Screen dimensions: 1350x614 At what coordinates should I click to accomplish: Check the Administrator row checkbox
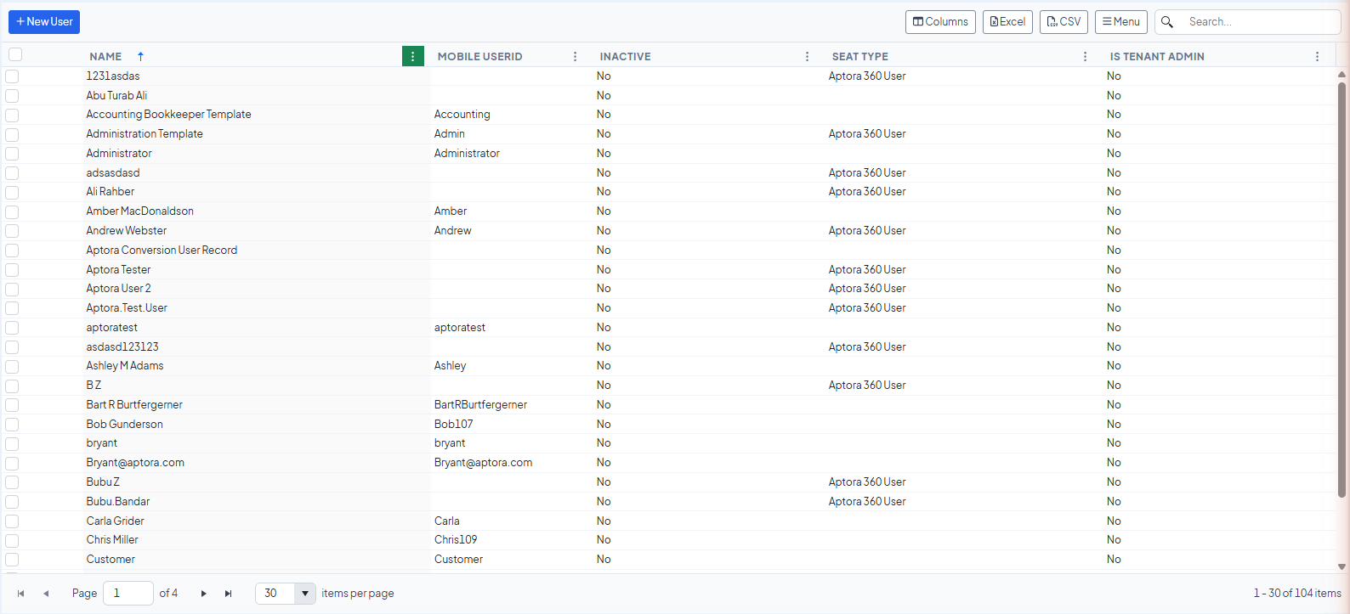[x=12, y=154]
